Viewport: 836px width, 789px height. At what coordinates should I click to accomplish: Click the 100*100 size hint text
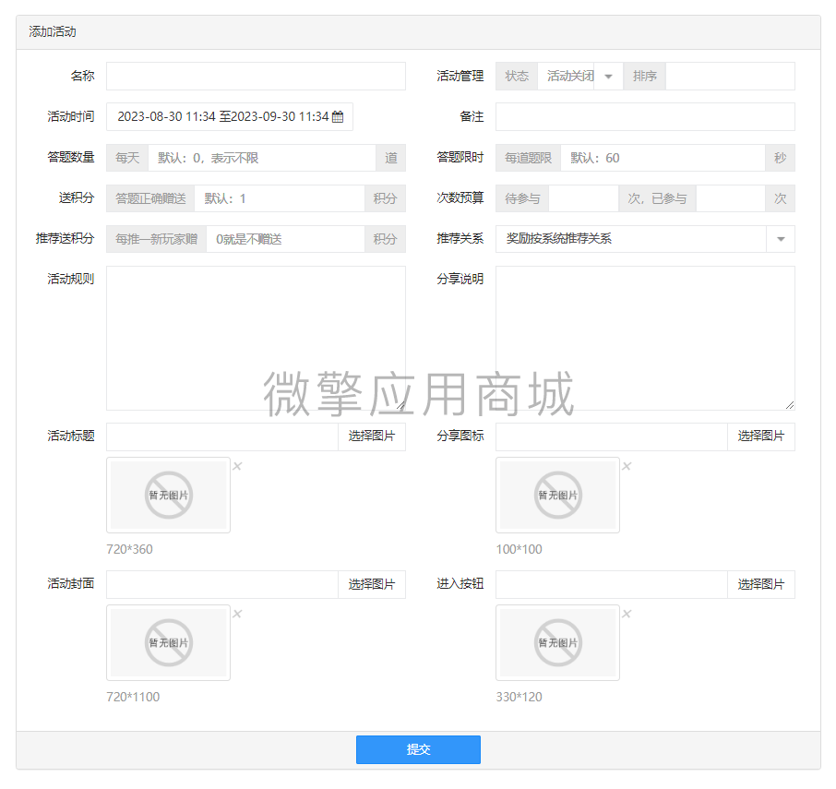519,549
